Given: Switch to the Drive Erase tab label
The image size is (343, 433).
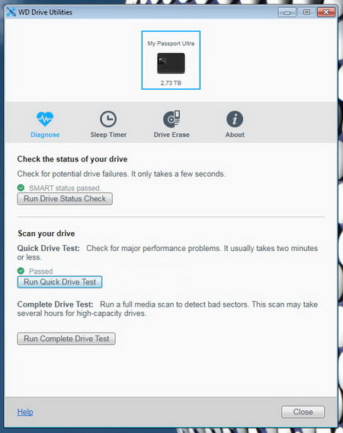Looking at the screenshot, I should tap(171, 135).
